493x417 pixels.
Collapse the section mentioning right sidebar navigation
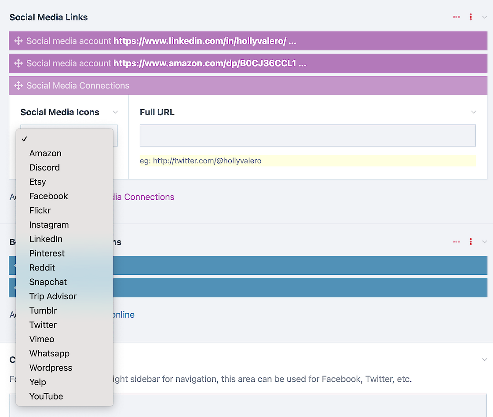point(485,359)
